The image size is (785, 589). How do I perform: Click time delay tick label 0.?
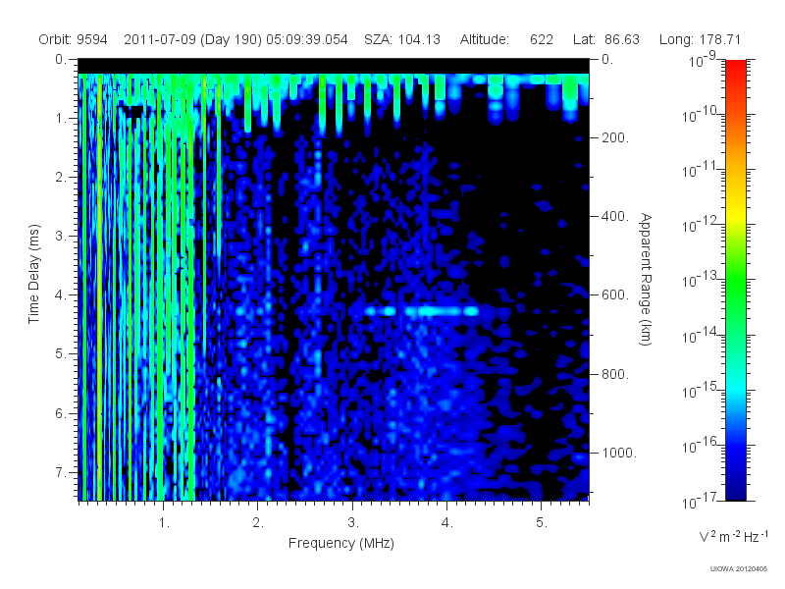click(x=61, y=59)
